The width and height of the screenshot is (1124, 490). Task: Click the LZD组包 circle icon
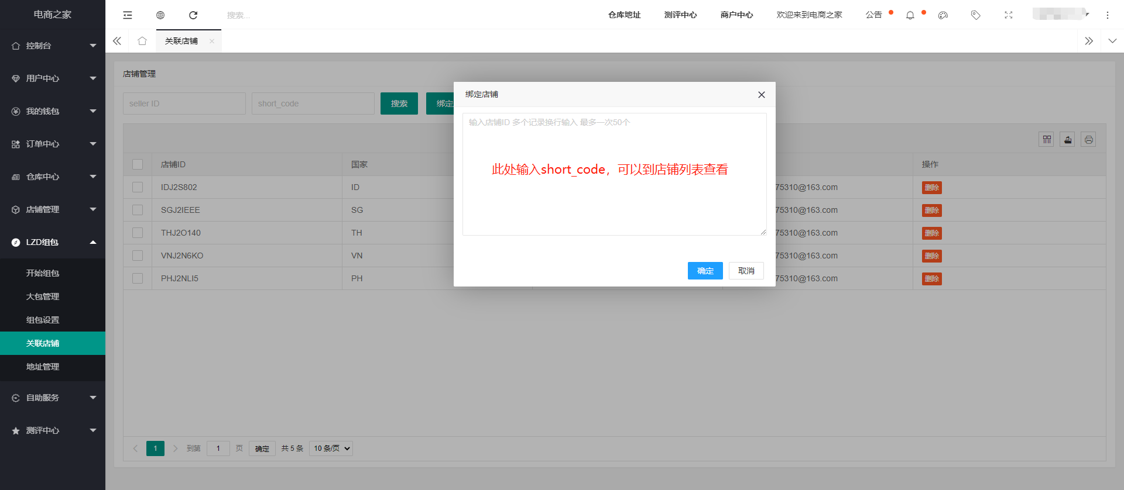[x=16, y=242]
